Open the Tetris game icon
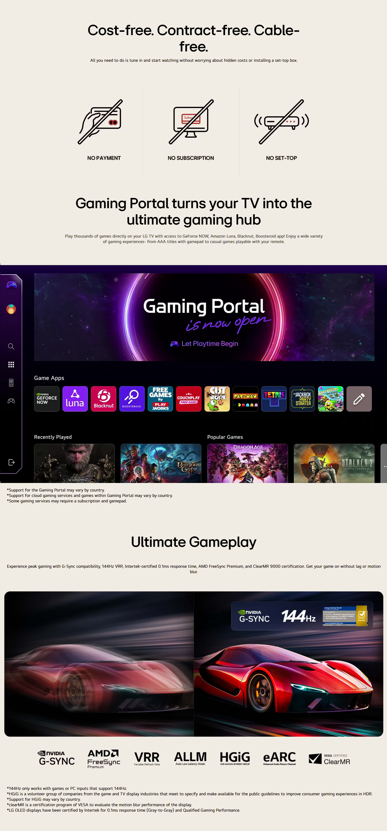The height and width of the screenshot is (831, 387). [x=274, y=399]
